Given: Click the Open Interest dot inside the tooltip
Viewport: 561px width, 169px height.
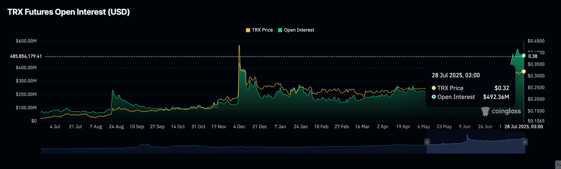Looking at the screenshot, I should [434, 97].
